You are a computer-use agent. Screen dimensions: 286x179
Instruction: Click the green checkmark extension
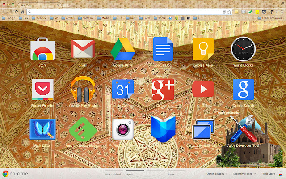tap(250, 12)
